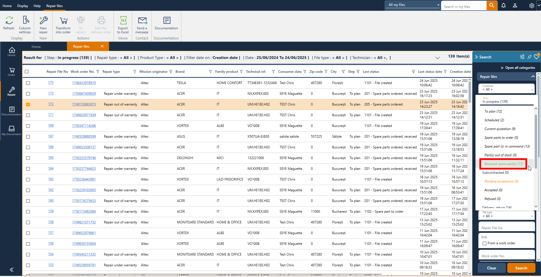541x277 pixels.
Task: Collapse the left sidebar
Action: (12, 270)
